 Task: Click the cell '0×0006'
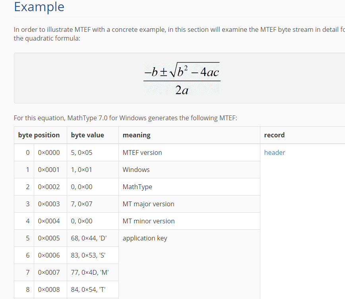pos(50,255)
